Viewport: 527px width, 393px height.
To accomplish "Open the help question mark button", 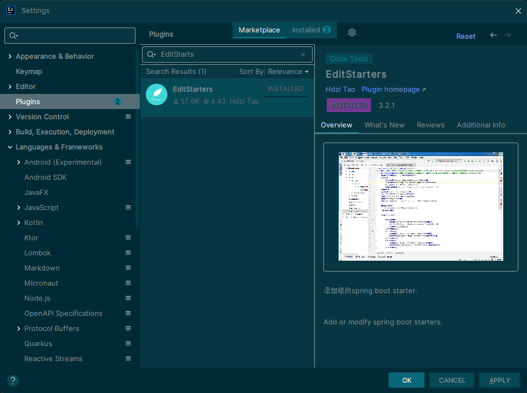I will [13, 381].
